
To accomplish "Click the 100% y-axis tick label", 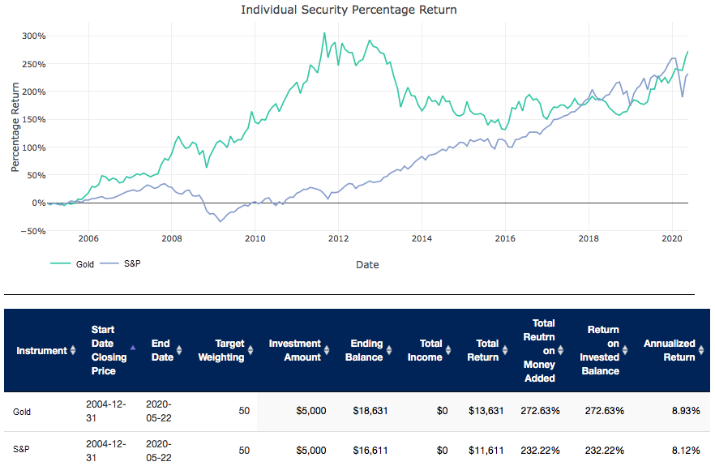I will (34, 147).
